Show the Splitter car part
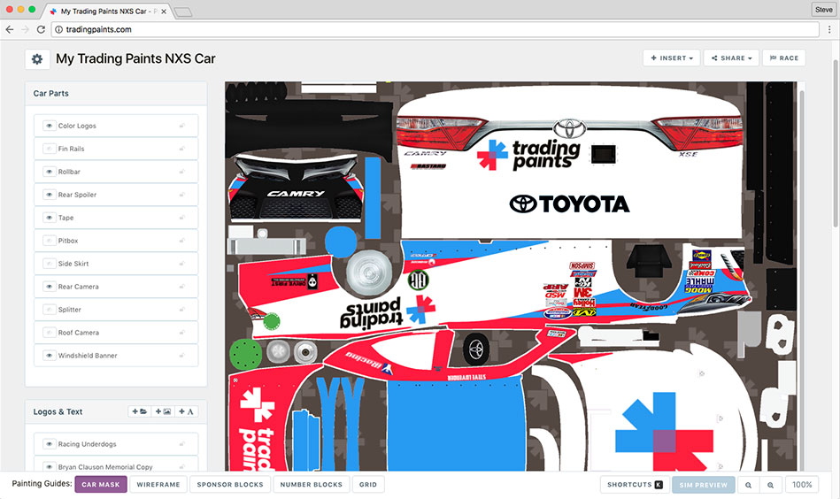Image resolution: width=840 pixels, height=499 pixels. 50,310
